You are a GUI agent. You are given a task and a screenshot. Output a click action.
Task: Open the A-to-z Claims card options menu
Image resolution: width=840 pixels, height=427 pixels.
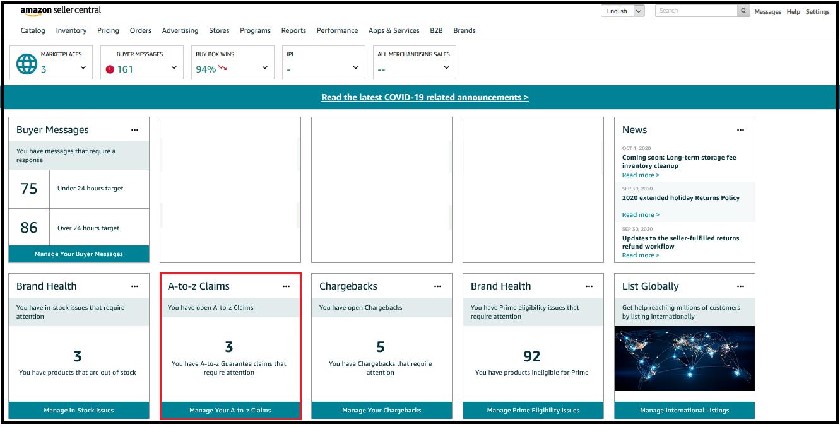coord(286,286)
